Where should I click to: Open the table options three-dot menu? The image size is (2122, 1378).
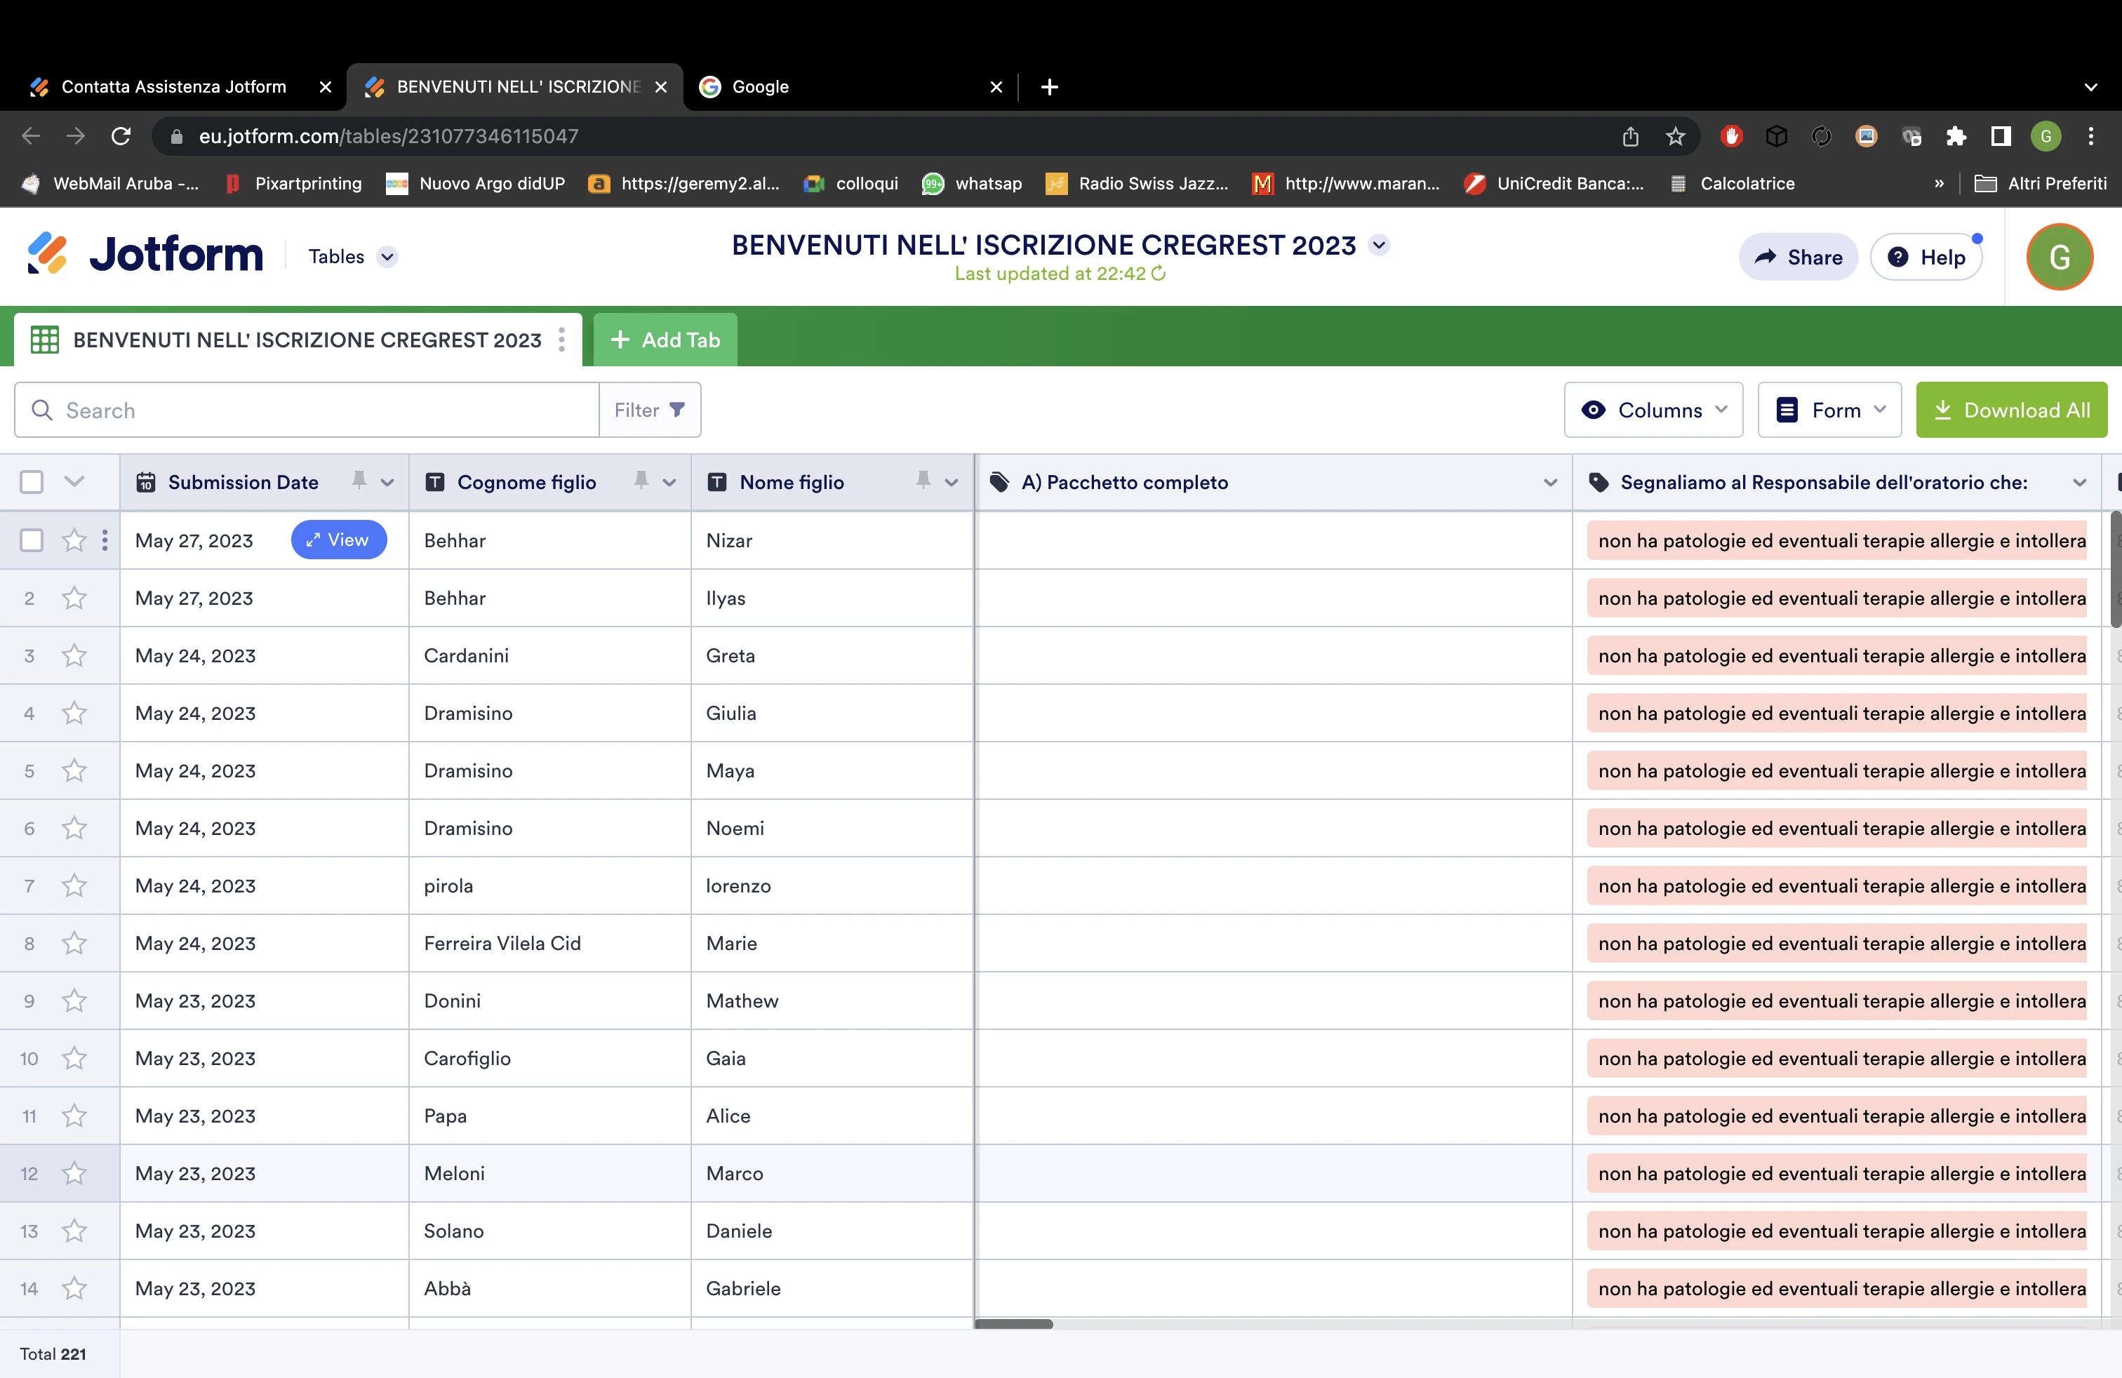(x=561, y=340)
